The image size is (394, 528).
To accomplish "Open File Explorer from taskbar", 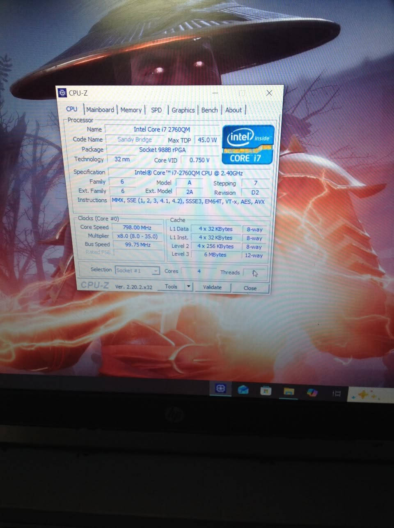I will click(x=289, y=391).
